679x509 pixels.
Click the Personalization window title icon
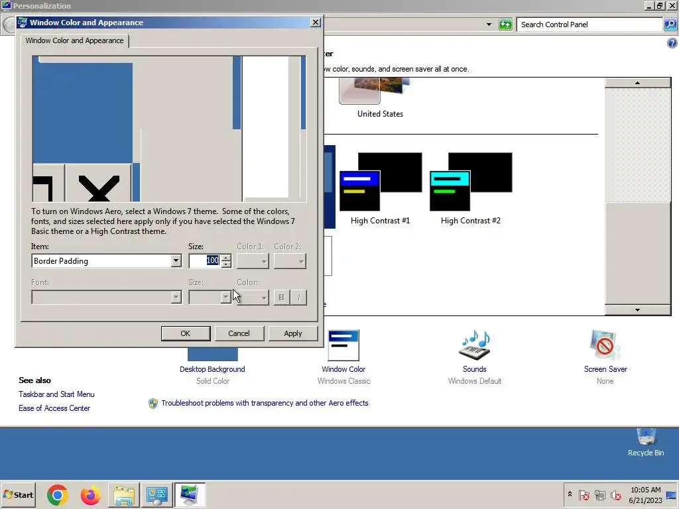(x=6, y=5)
